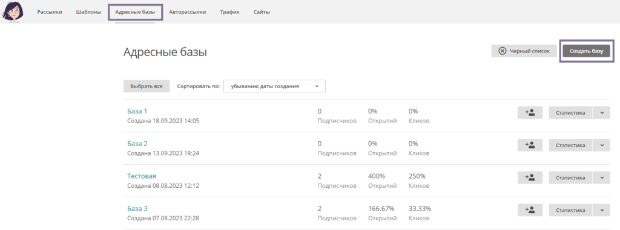Add subscribers to База 1
The height and width of the screenshot is (230, 620).
click(x=530, y=112)
